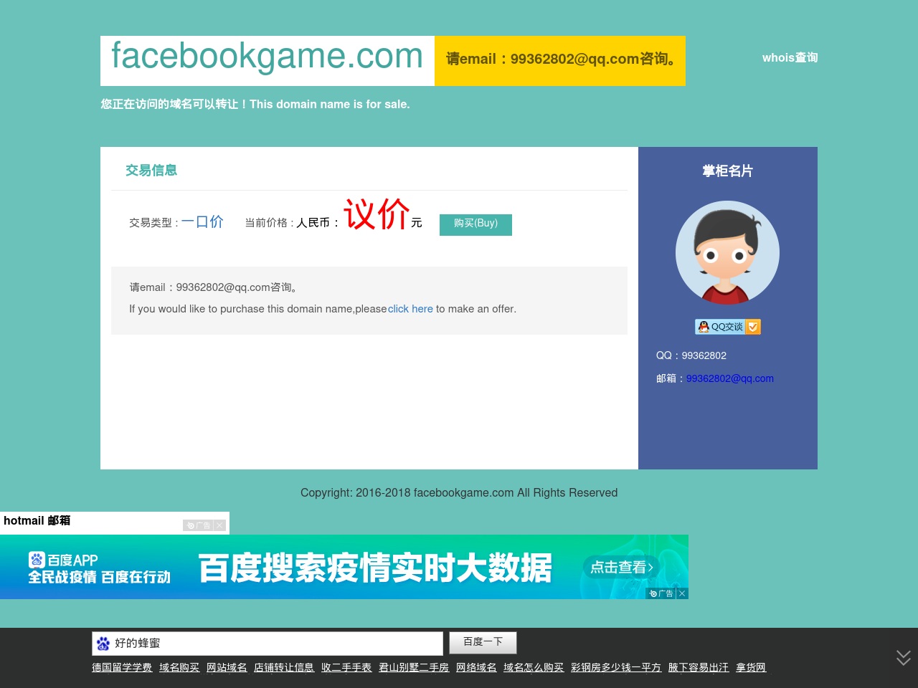Open the 域名购买 link

tap(179, 667)
